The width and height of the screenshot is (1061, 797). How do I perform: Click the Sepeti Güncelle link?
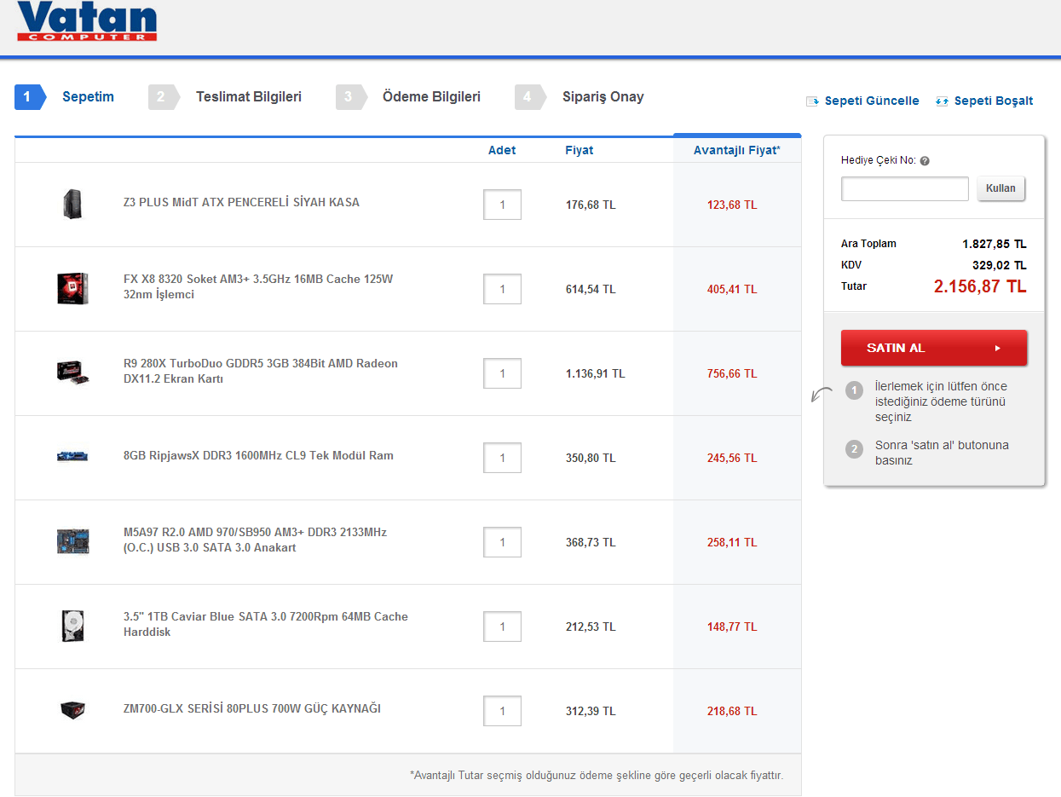pos(872,101)
